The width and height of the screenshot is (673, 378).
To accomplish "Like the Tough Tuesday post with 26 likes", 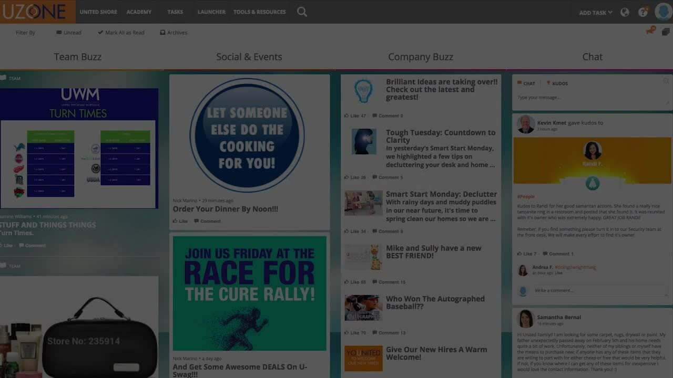I will coord(355,177).
